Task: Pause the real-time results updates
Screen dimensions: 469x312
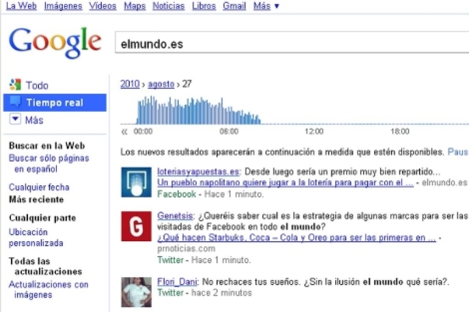Action: tap(458, 152)
